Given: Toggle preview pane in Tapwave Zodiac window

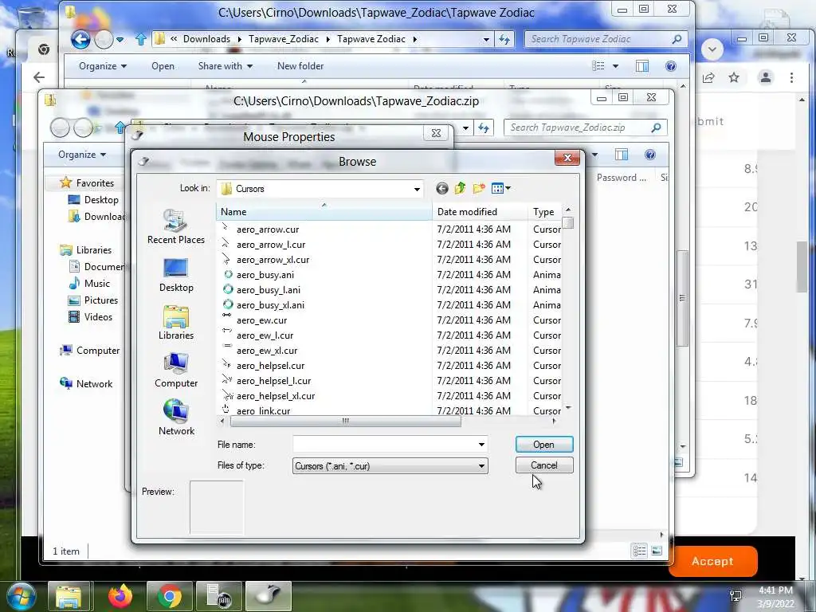Looking at the screenshot, I should point(642,66).
